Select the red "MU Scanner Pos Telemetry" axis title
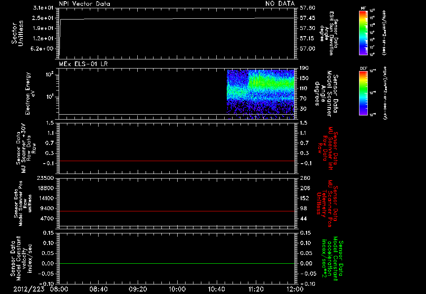426x294 pixels. 327,203
